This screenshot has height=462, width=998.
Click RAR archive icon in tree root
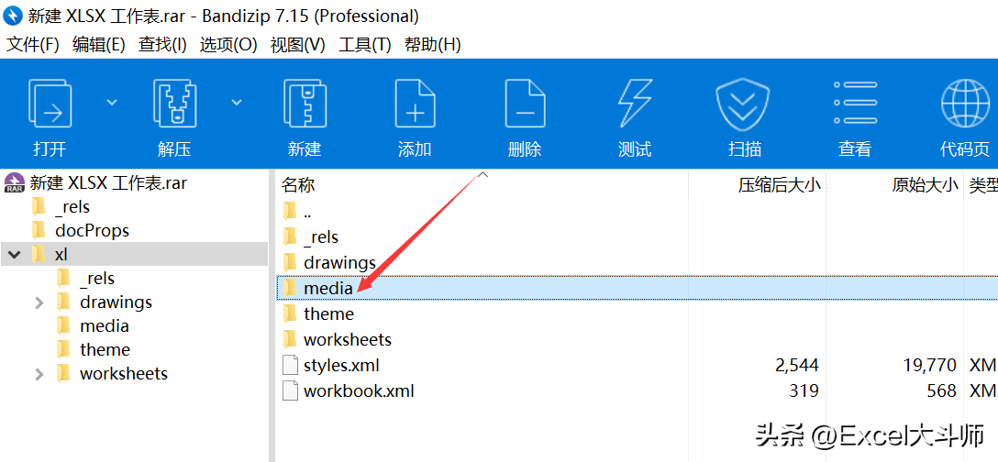(14, 182)
